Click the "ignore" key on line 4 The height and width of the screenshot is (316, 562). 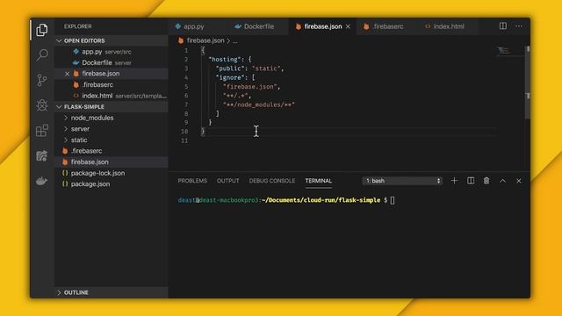click(231, 77)
